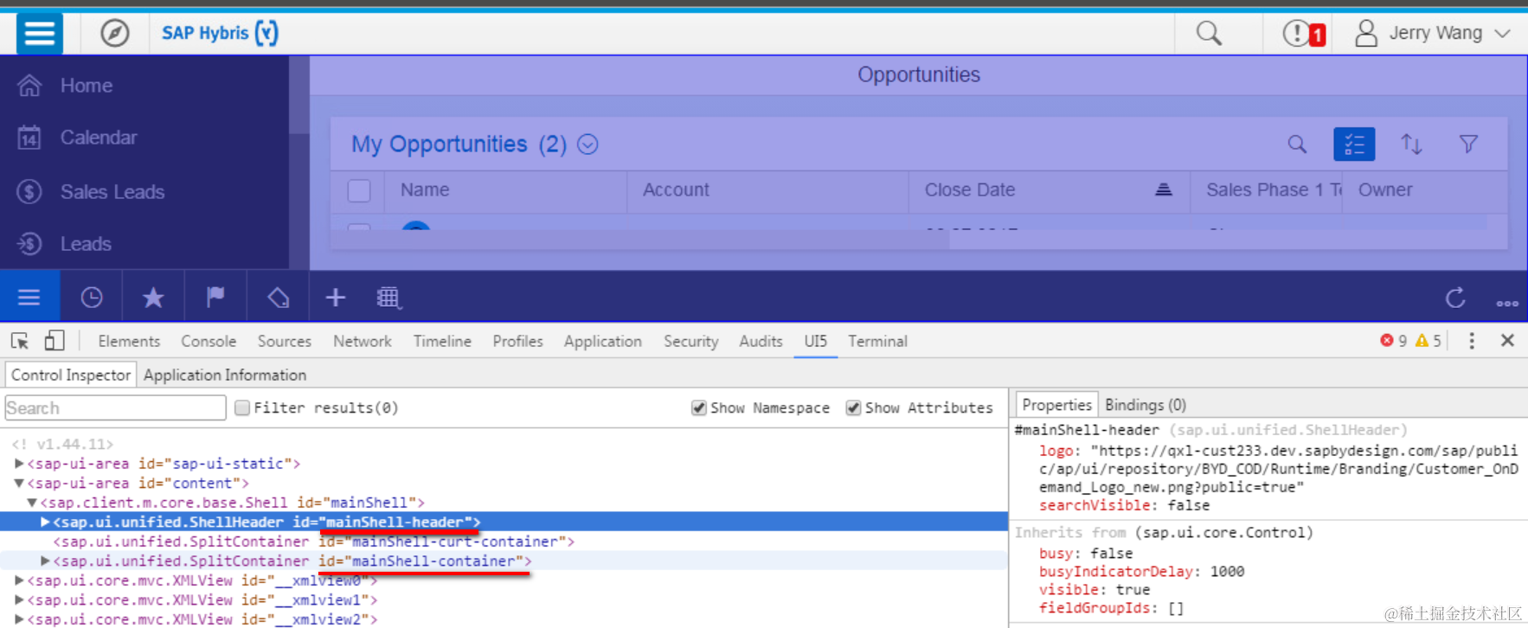Uncheck the Show Attributes checkbox
Image resolution: width=1528 pixels, height=628 pixels.
pyautogui.click(x=853, y=407)
